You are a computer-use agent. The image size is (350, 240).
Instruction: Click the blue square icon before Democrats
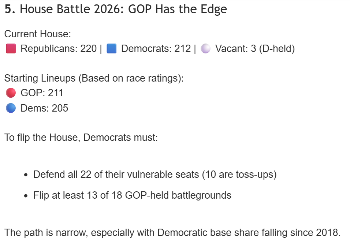click(111, 49)
